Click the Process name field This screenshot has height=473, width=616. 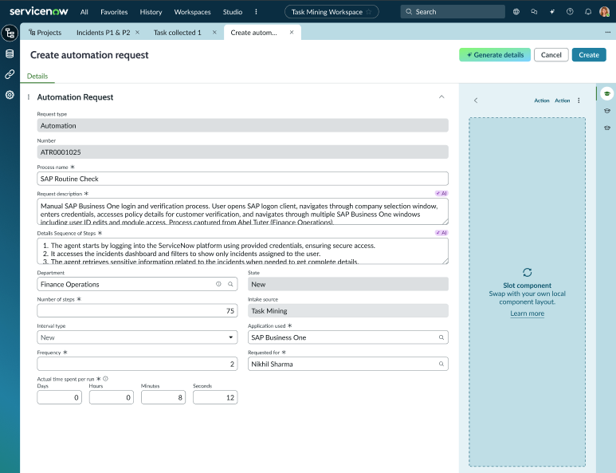coord(242,179)
